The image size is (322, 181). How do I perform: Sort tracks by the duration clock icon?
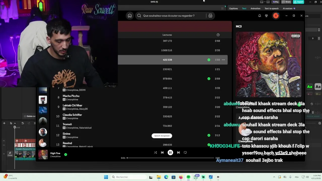pos(218,35)
